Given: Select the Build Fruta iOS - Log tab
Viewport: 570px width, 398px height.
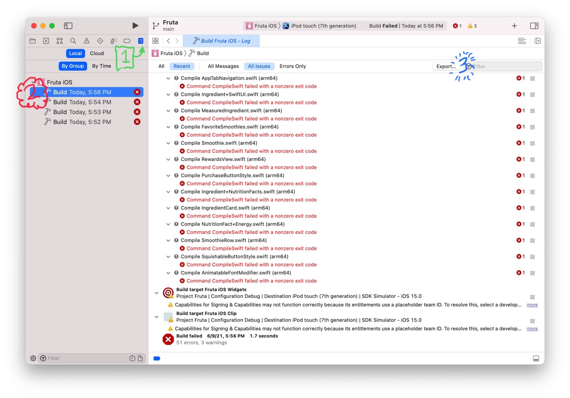Looking at the screenshot, I should point(221,41).
